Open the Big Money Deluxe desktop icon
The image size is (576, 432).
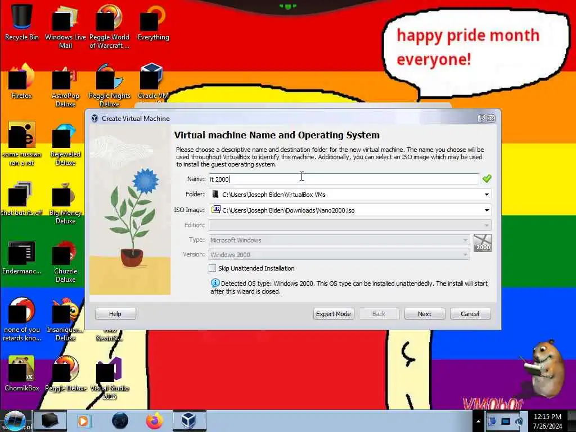pyautogui.click(x=65, y=202)
